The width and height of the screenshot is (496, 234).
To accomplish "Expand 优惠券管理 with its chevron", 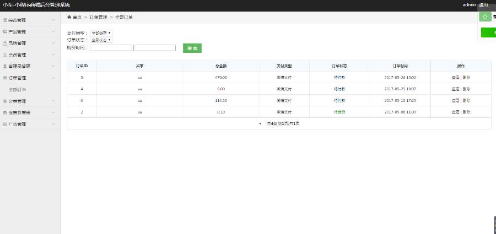I will (x=53, y=112).
